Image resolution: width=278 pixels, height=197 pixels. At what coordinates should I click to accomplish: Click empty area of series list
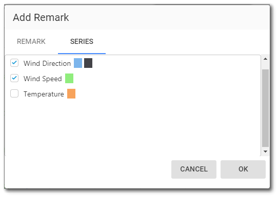coord(133,127)
